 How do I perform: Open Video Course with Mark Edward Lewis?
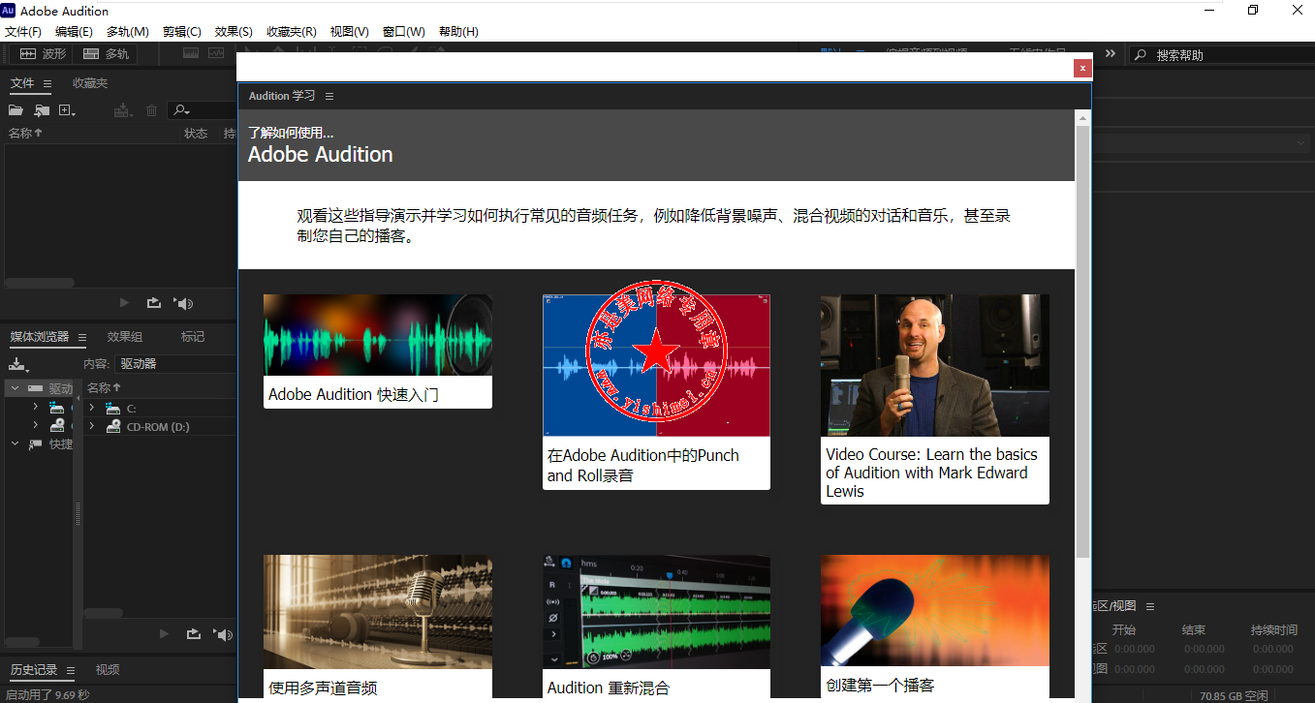click(935, 399)
